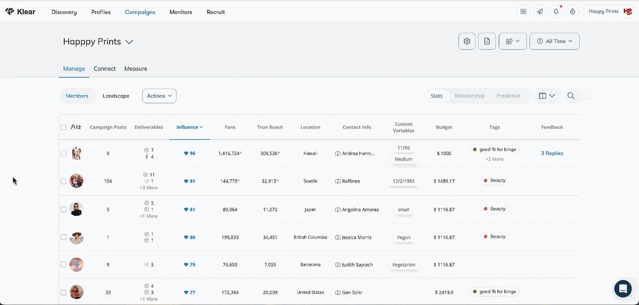Image resolution: width=639 pixels, height=305 pixels.
Task: Tick the select-all members checkbox
Action: 64,127
